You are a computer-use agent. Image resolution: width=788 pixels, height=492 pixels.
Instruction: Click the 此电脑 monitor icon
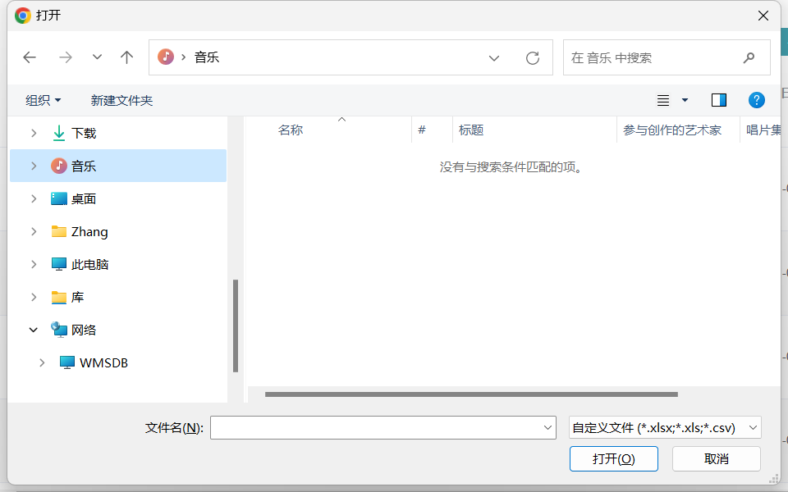coord(59,264)
